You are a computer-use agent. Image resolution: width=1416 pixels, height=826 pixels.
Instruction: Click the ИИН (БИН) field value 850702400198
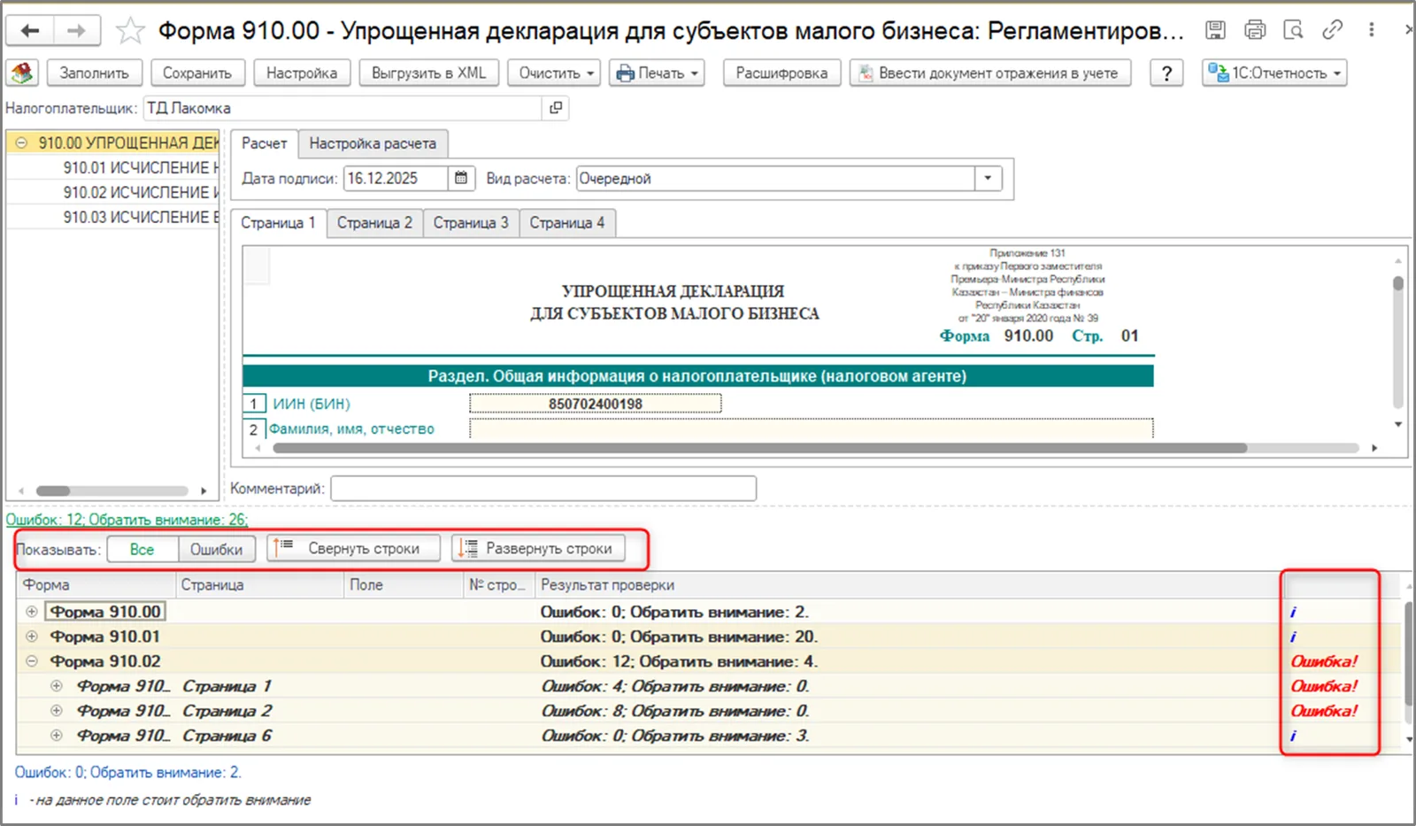point(596,404)
